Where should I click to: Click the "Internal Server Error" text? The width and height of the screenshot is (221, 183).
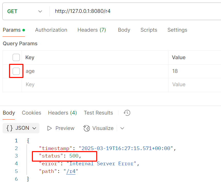coord(101,164)
